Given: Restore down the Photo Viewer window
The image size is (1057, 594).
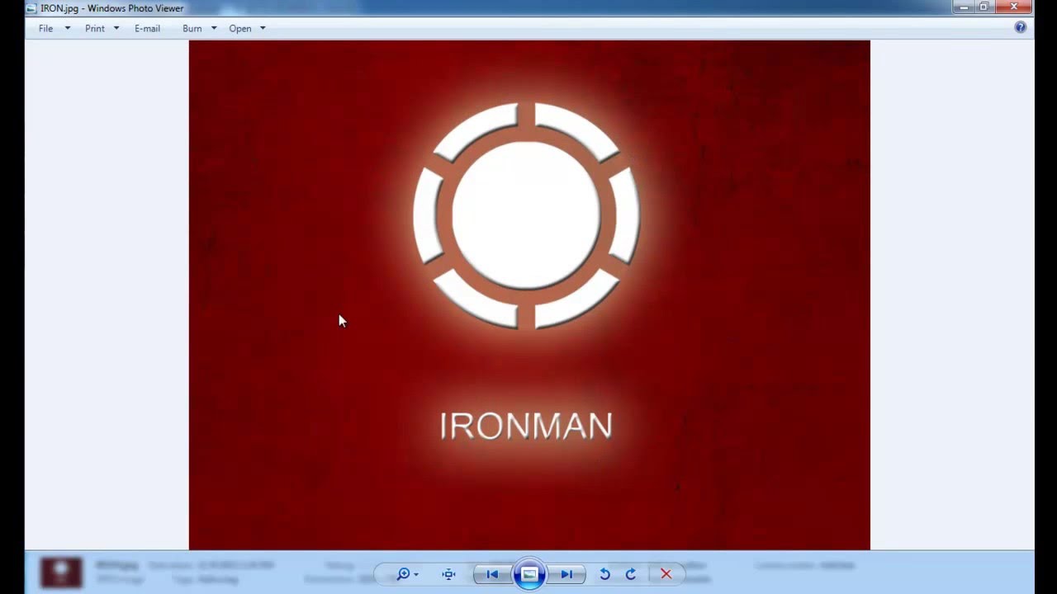Looking at the screenshot, I should pyautogui.click(x=984, y=7).
